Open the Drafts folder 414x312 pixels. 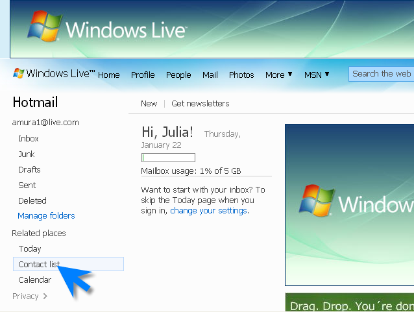[29, 170]
